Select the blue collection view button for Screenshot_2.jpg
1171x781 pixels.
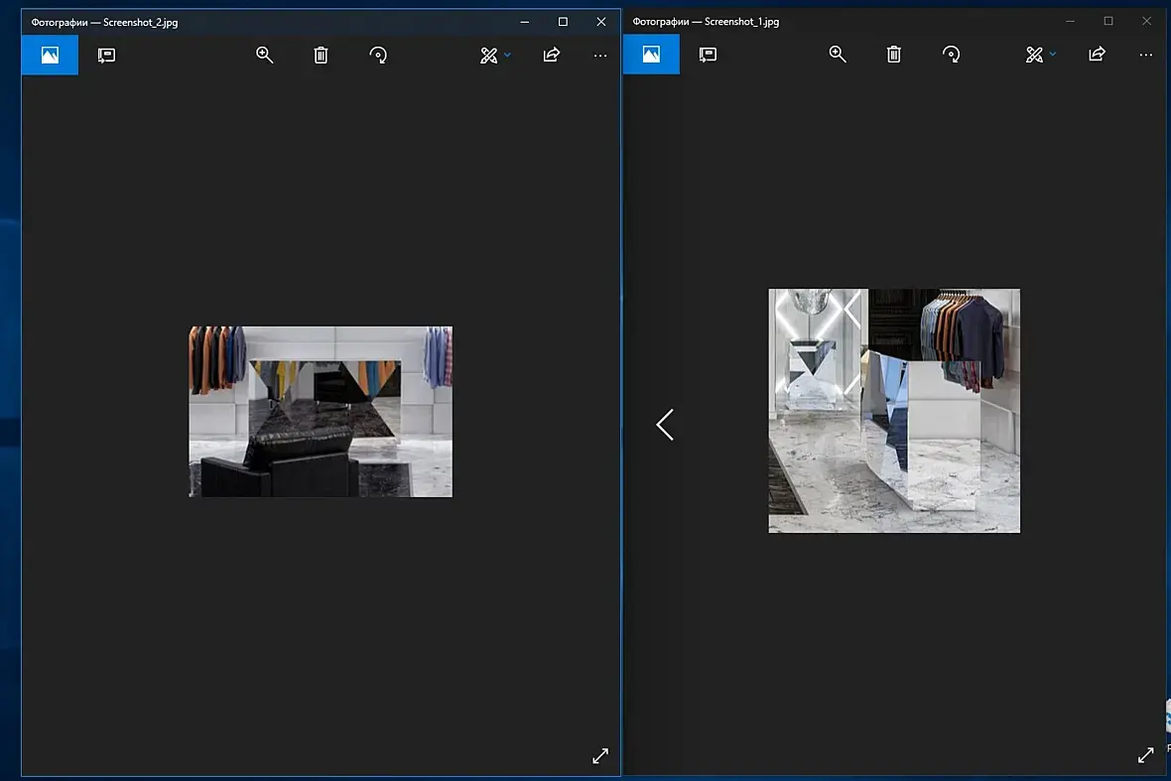pos(50,55)
